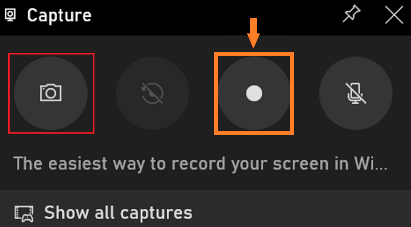The height and width of the screenshot is (227, 411).
Task: Click the X icon at top right
Action: (394, 15)
